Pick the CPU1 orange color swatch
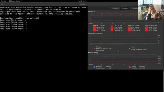 pyautogui.click(x=95, y=26)
